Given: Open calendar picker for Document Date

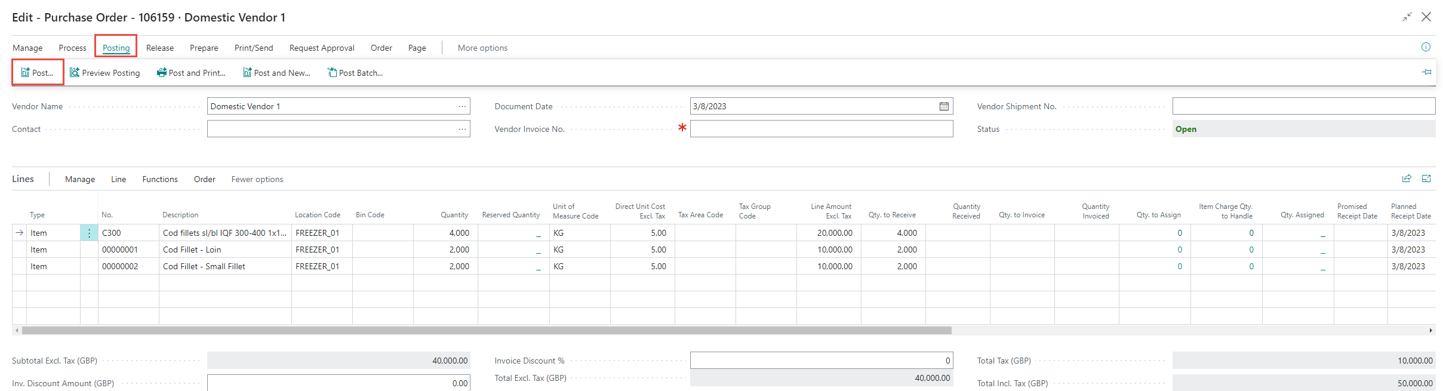Looking at the screenshot, I should pyautogui.click(x=944, y=106).
